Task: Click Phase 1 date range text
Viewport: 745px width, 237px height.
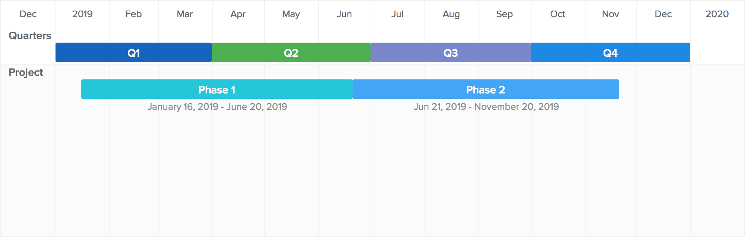Action: pos(217,107)
